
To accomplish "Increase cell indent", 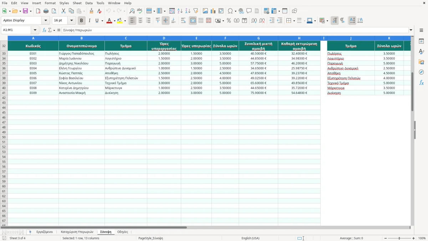I will pyautogui.click(x=272, y=21).
